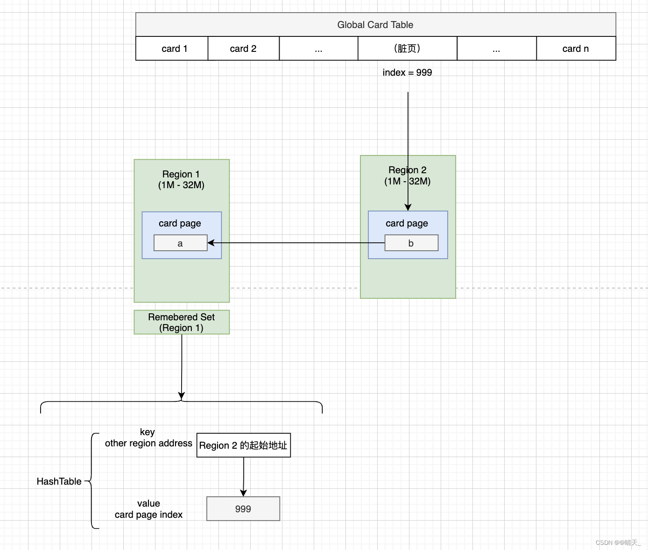Image resolution: width=648 pixels, height=550 pixels.
Task: Click the 'card n' cell
Action: (576, 49)
